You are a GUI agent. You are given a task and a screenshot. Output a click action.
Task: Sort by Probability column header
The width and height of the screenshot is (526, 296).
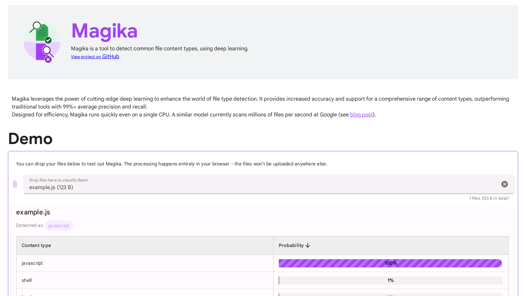[291, 245]
